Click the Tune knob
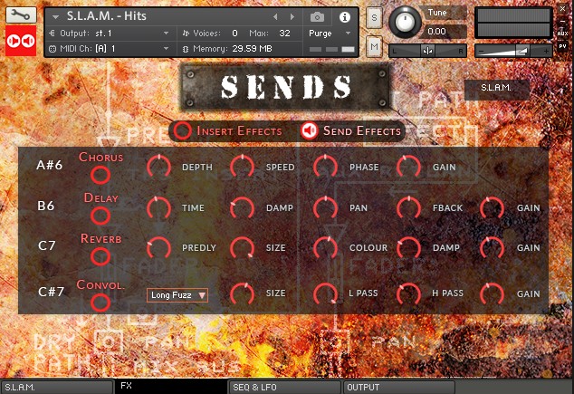Screen dimensions: 574x394 405,22
